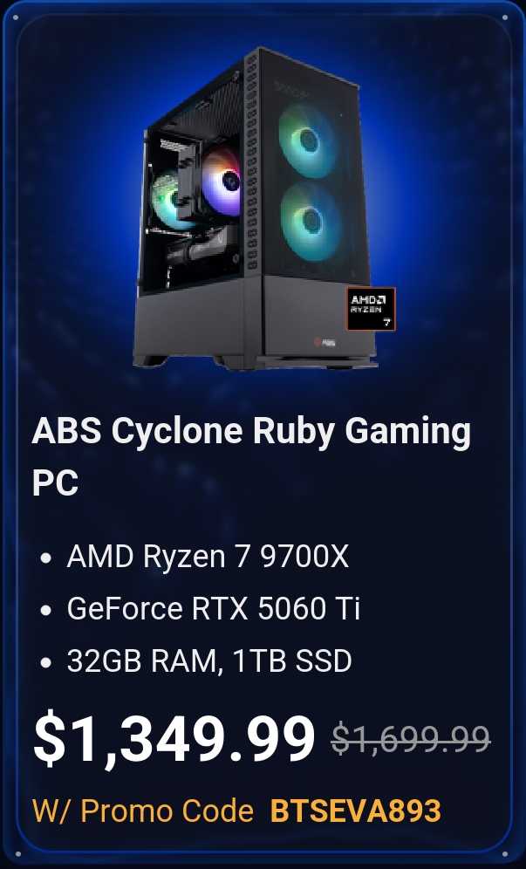Viewport: 526px width, 869px height.
Task: Click the purple rear case fan
Action: point(222,181)
